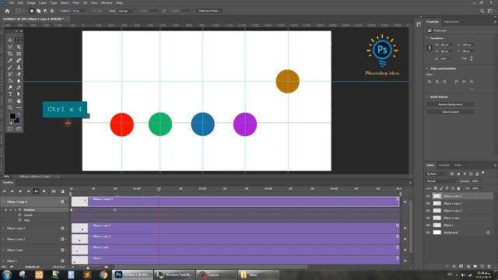Toggle timeline audio mute speaker

point(36,191)
